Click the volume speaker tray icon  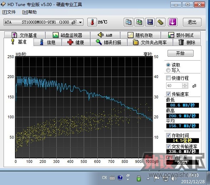[174, 179]
